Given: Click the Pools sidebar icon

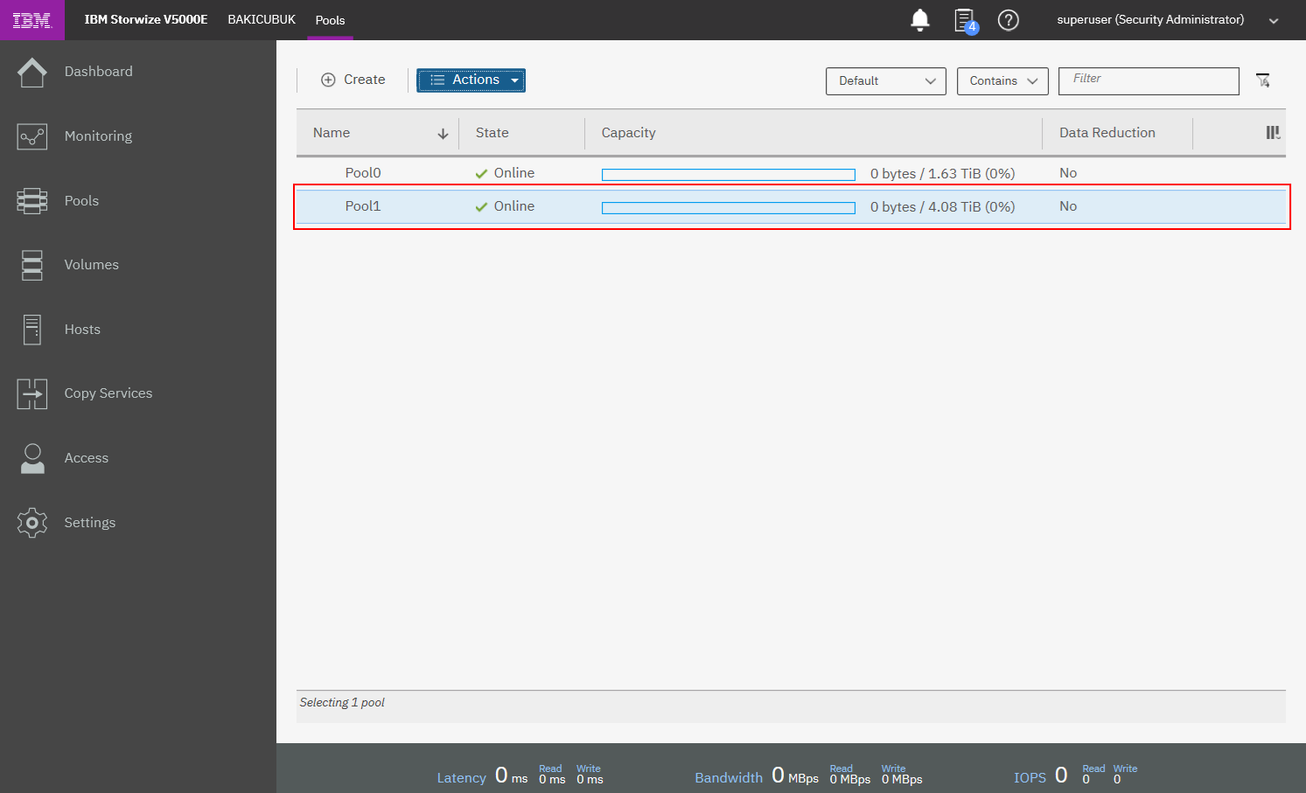Looking at the screenshot, I should (x=32, y=201).
